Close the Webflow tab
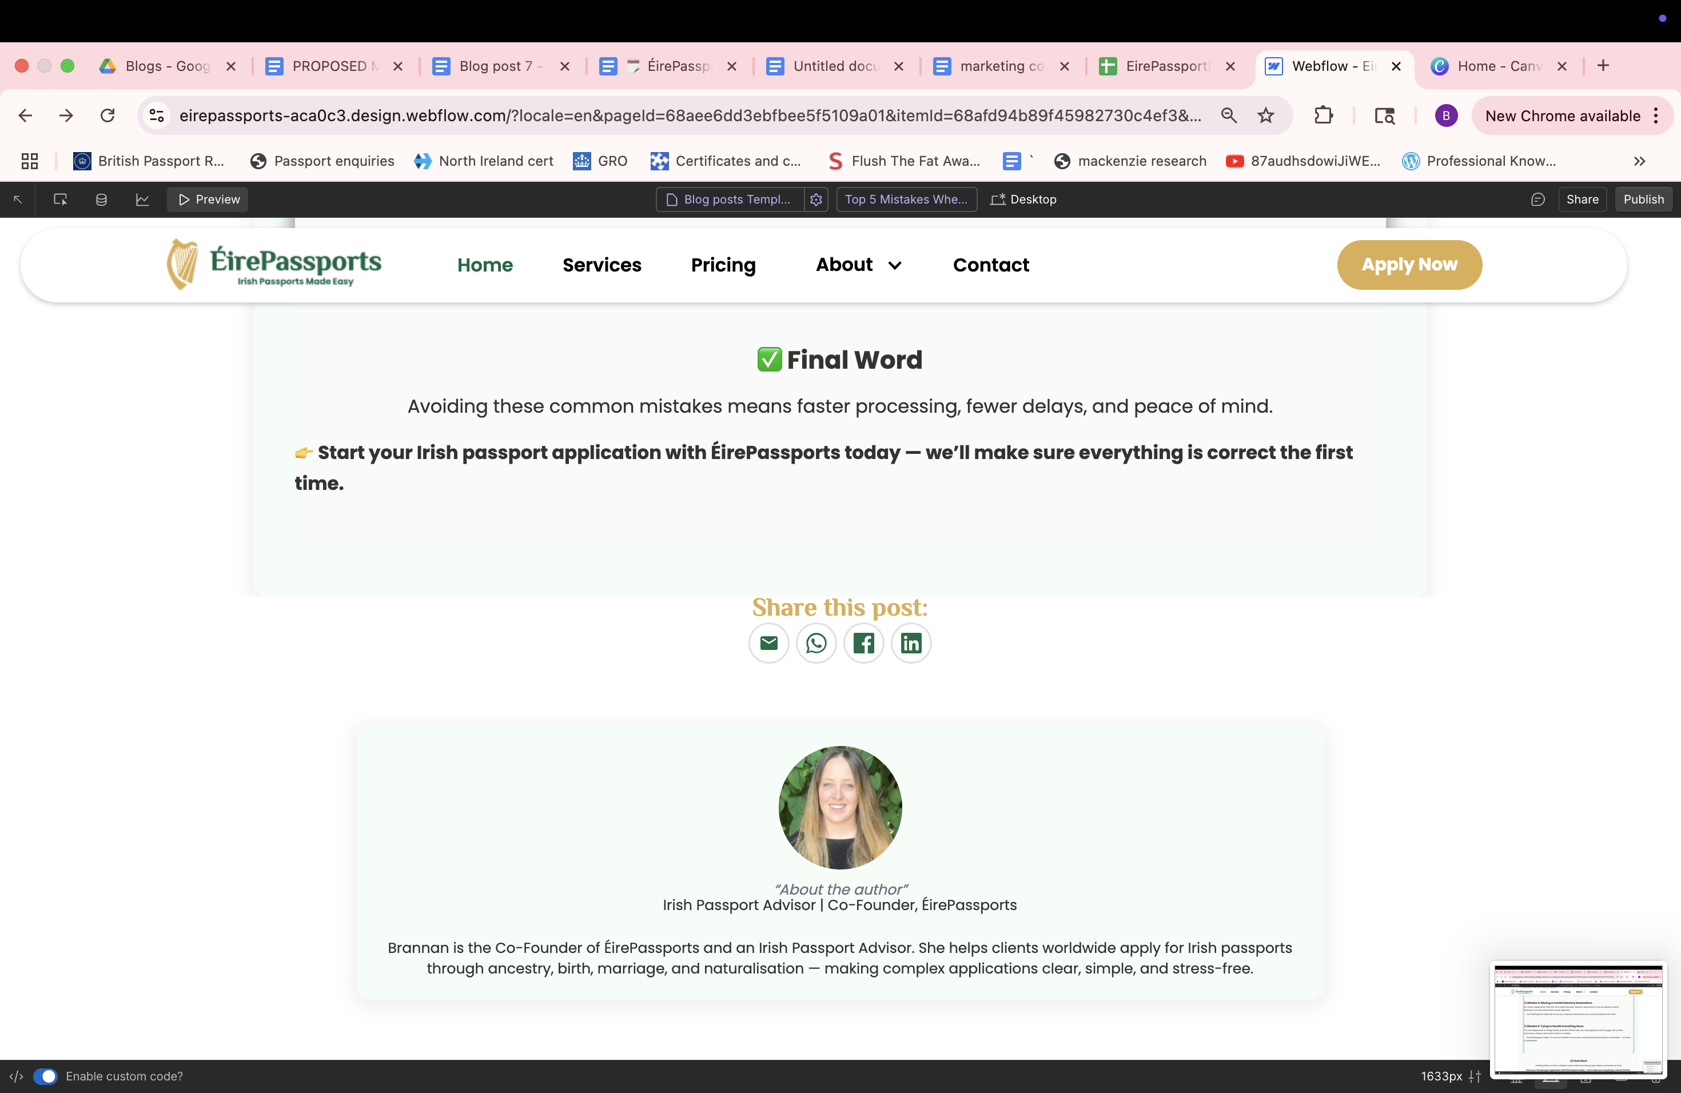Image resolution: width=1681 pixels, height=1093 pixels. [1396, 66]
